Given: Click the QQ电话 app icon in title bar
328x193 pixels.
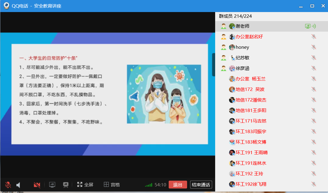Looking at the screenshot, I should (x=7, y=6).
